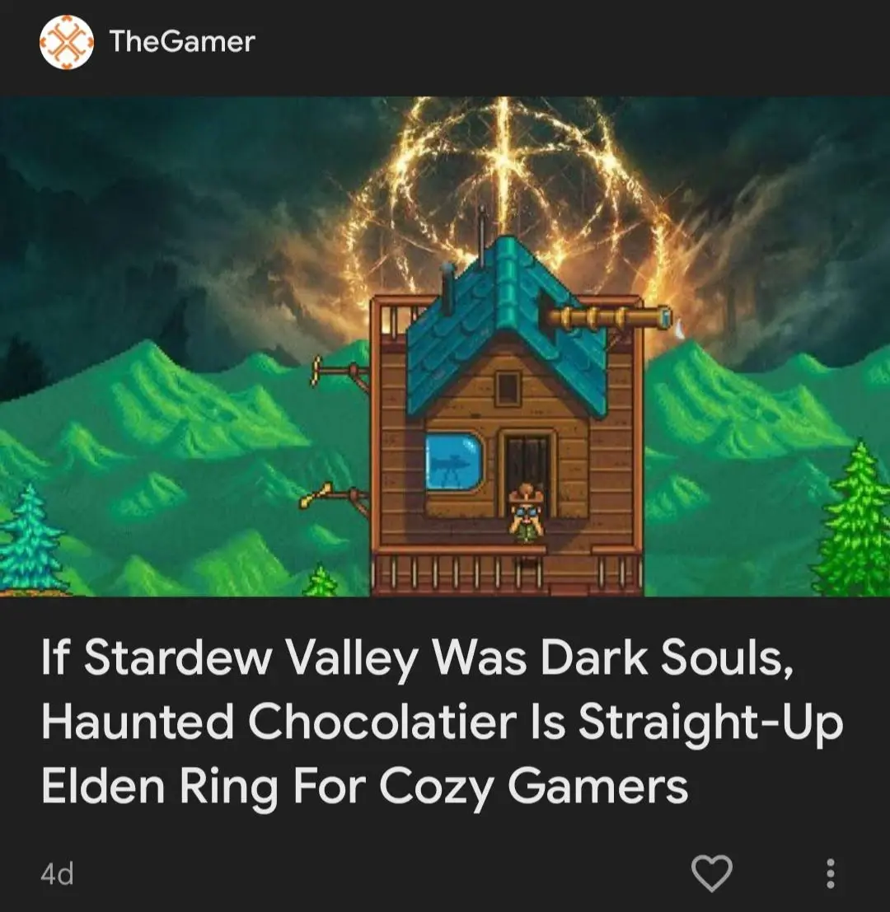Like the article with the heart icon

click(x=711, y=873)
